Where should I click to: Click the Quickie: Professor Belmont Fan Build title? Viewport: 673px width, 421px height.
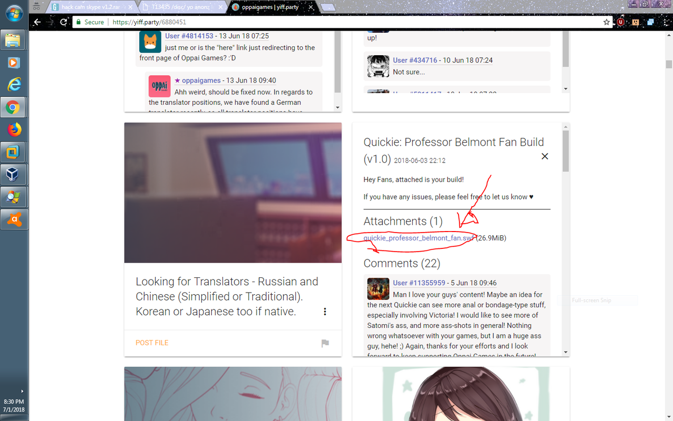[x=454, y=150]
